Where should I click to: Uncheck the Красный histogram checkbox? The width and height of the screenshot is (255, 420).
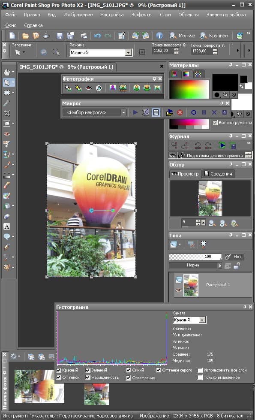[x=59, y=370]
